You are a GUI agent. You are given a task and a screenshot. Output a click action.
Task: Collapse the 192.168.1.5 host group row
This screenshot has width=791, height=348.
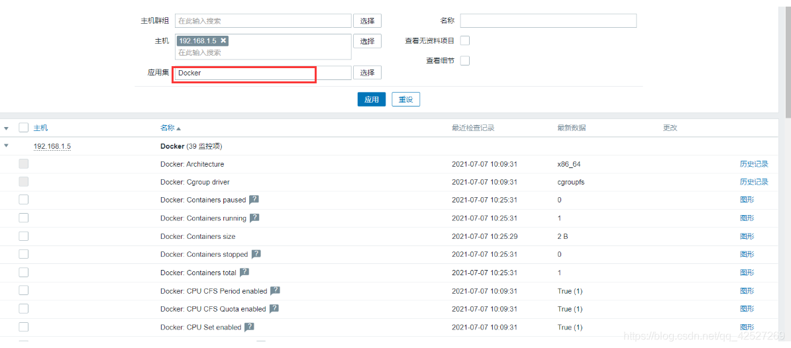[x=7, y=146]
